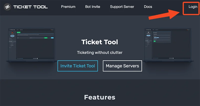
Task: Open the Bot Invite link
Action: pos(92,7)
